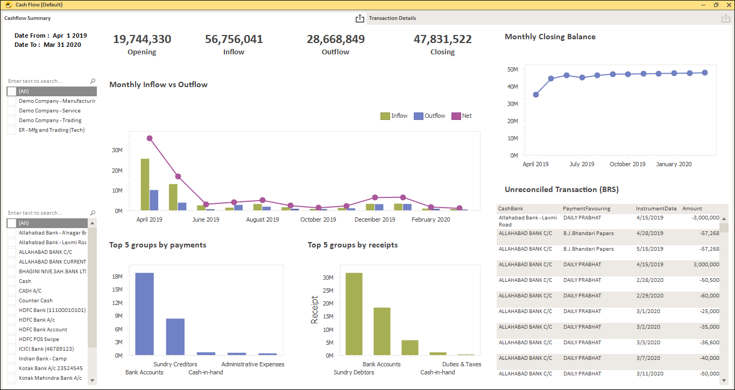Enable the Demo Company - Trading checkbox

tap(12, 120)
